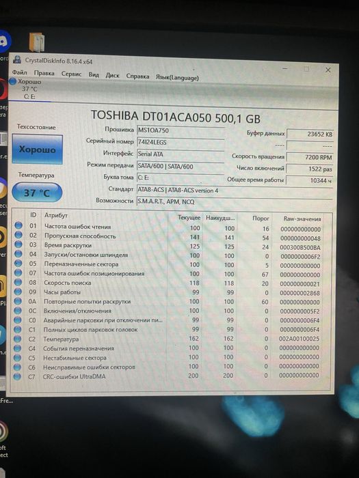This screenshot has width=359, height=478.
Task: Click the Стандарт field ATA8-ACS
Action: click(235, 191)
